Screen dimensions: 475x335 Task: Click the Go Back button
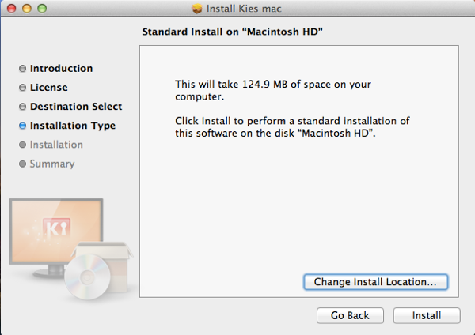[x=350, y=315]
